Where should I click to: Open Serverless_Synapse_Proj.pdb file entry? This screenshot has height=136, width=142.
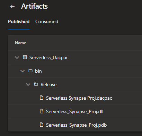pos(76,125)
